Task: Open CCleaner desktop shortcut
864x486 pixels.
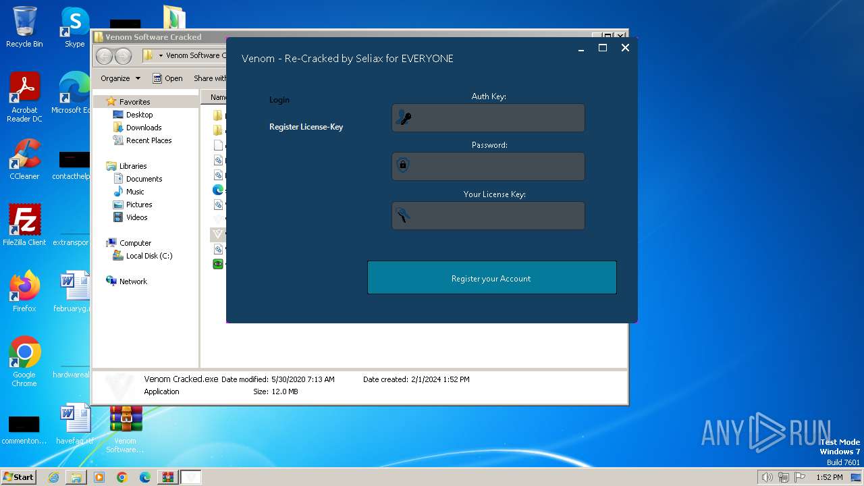Action: (24, 159)
